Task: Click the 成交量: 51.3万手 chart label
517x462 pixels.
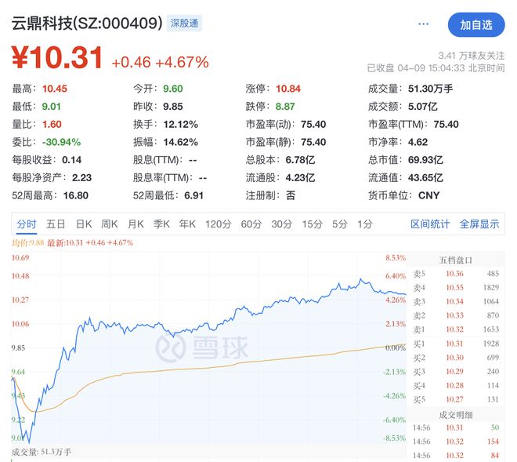Action: coord(42,452)
